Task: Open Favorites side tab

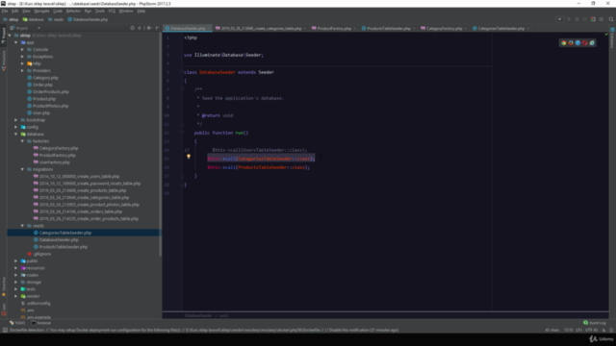Action: [4, 286]
